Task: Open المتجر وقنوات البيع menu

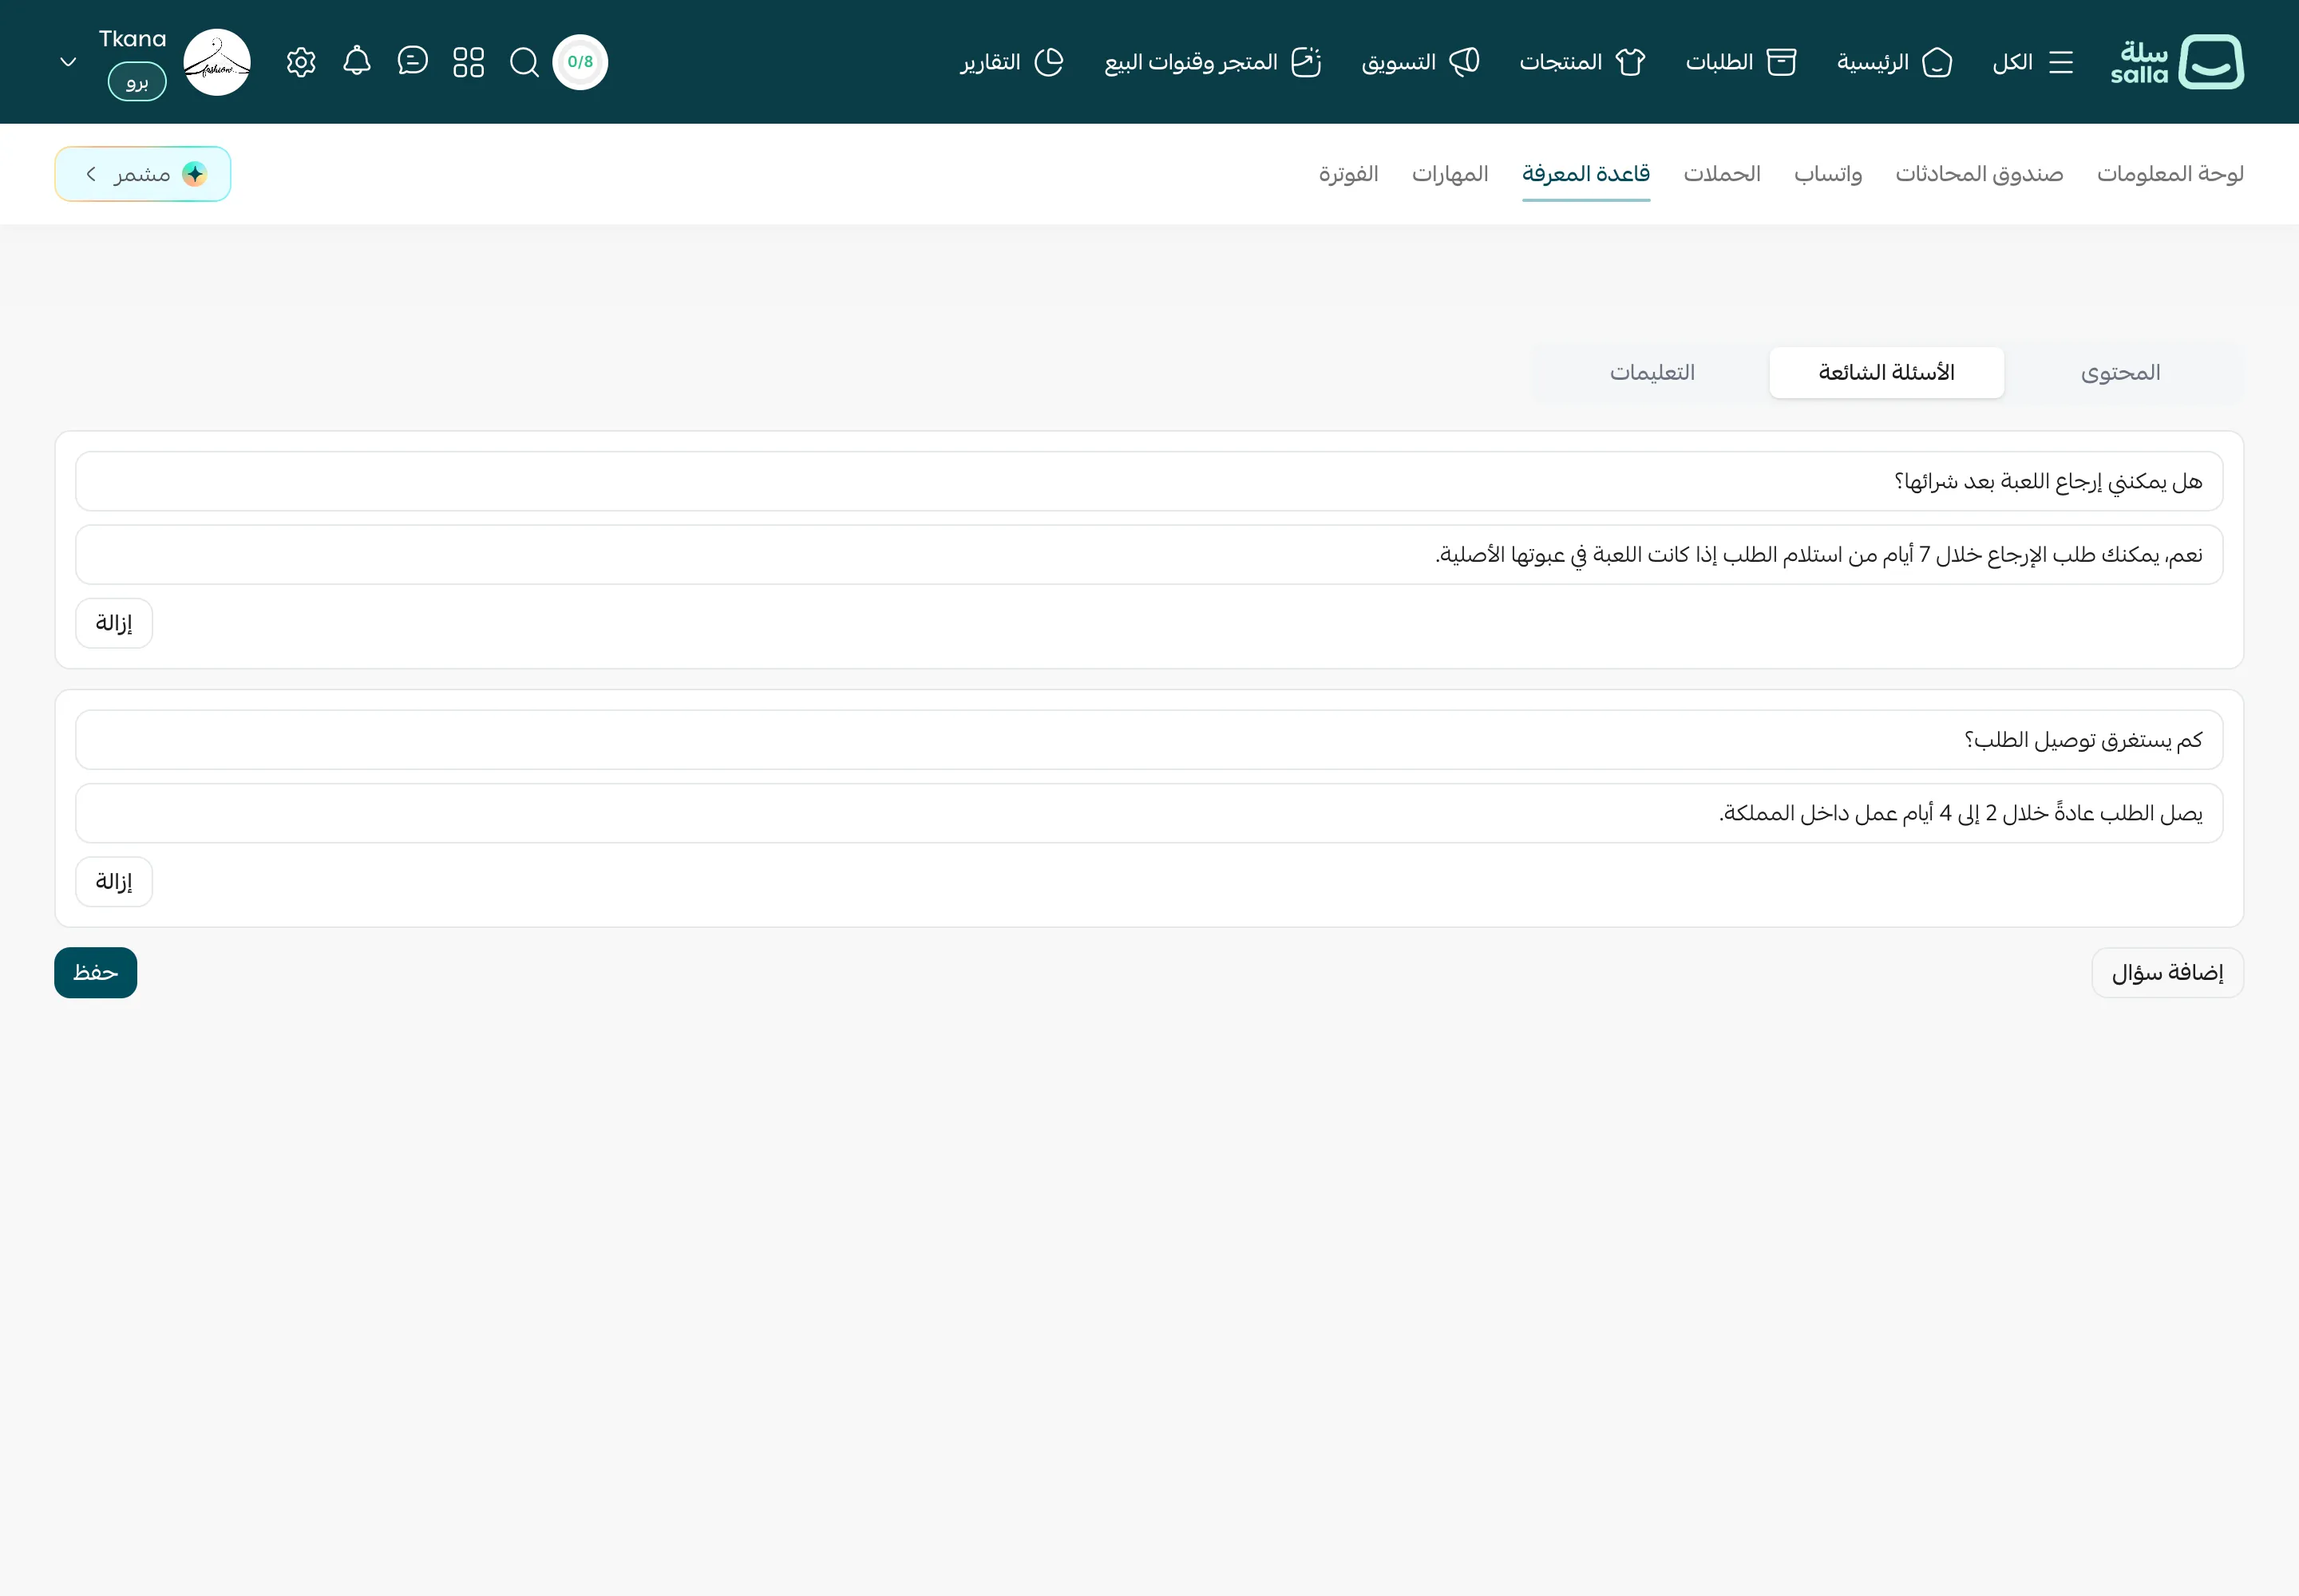Action: point(1213,62)
